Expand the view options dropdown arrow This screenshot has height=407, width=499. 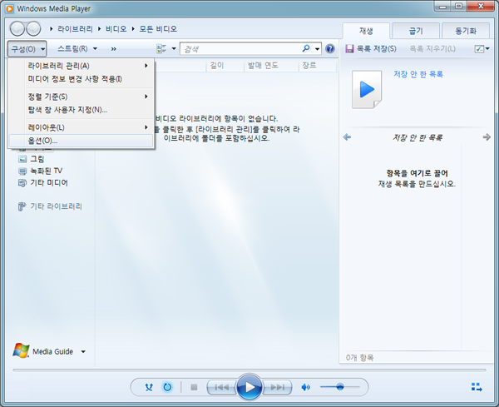pyautogui.click(x=174, y=49)
